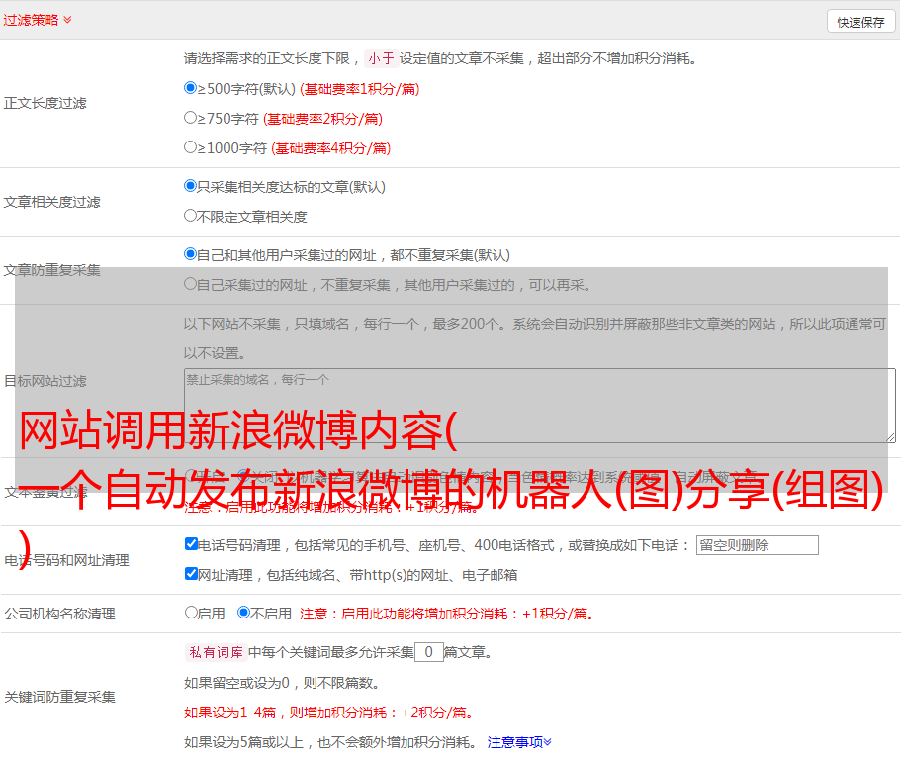Select the ≥500字符(默认) length option
The height and width of the screenshot is (760, 902).
coord(190,88)
